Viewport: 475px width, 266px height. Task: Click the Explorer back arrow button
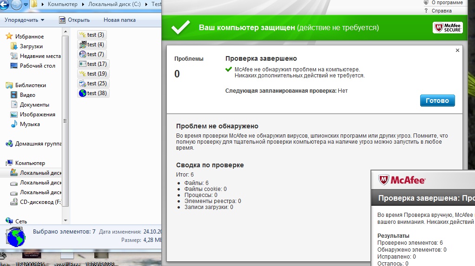[x=4, y=5]
